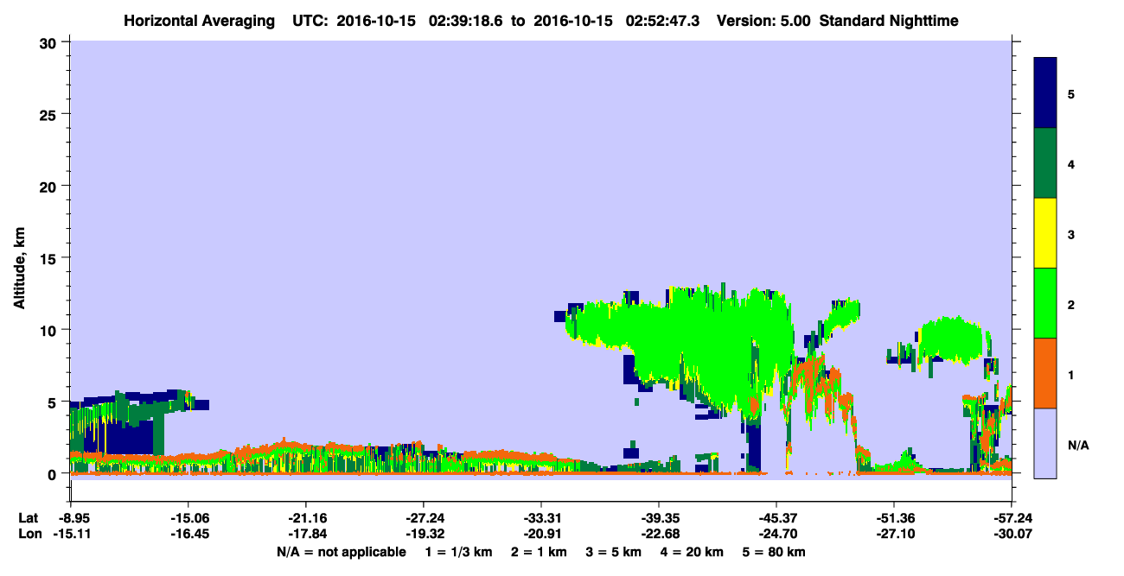Click longitude value -20.91
The image size is (1124, 576).
click(x=541, y=534)
